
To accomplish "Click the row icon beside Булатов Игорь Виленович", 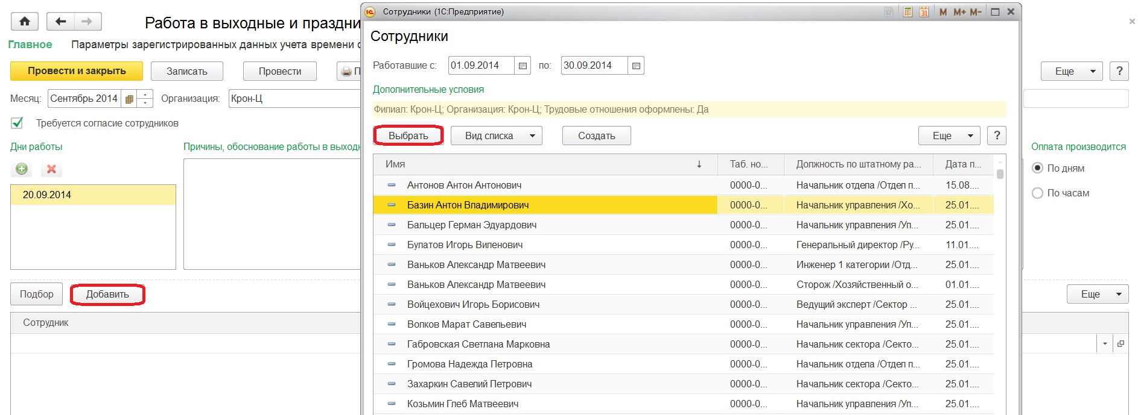I will (x=392, y=245).
